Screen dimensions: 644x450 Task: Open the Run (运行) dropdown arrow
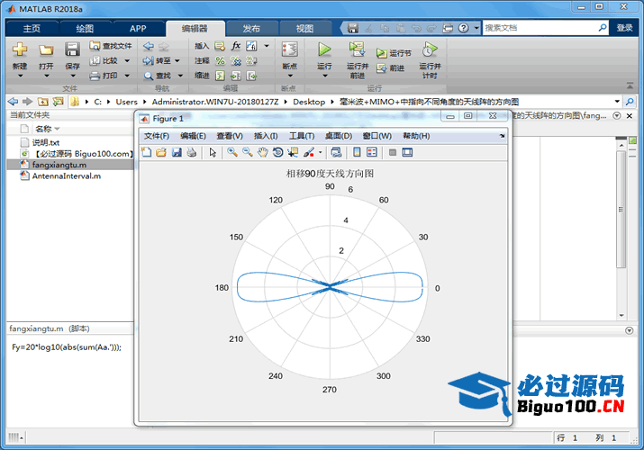[x=324, y=76]
